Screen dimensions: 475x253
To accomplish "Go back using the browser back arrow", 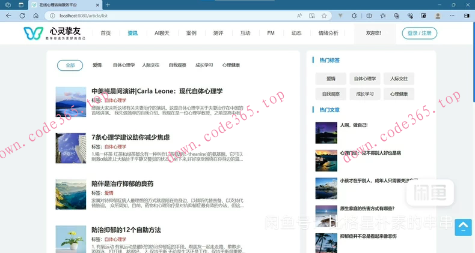I will click(8, 16).
